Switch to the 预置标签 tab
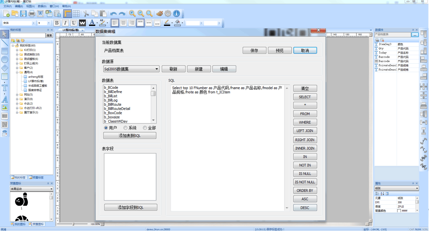429x231 pixels. point(36,178)
